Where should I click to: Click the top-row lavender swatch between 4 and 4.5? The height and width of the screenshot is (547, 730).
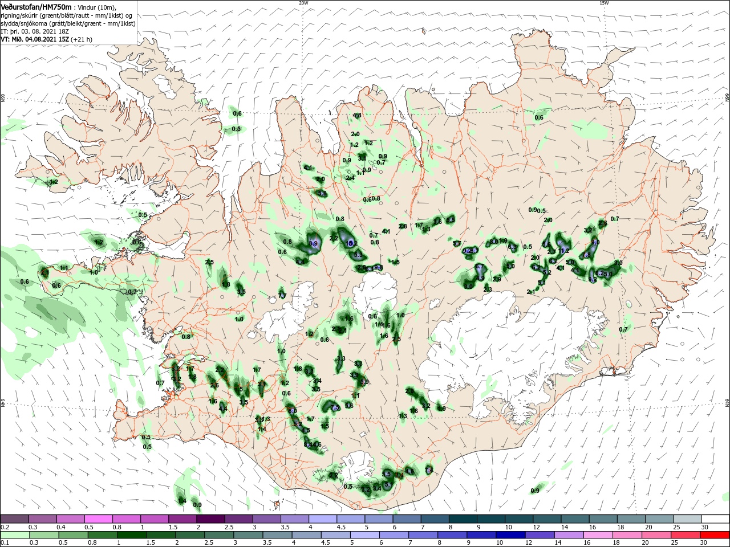point(323,519)
